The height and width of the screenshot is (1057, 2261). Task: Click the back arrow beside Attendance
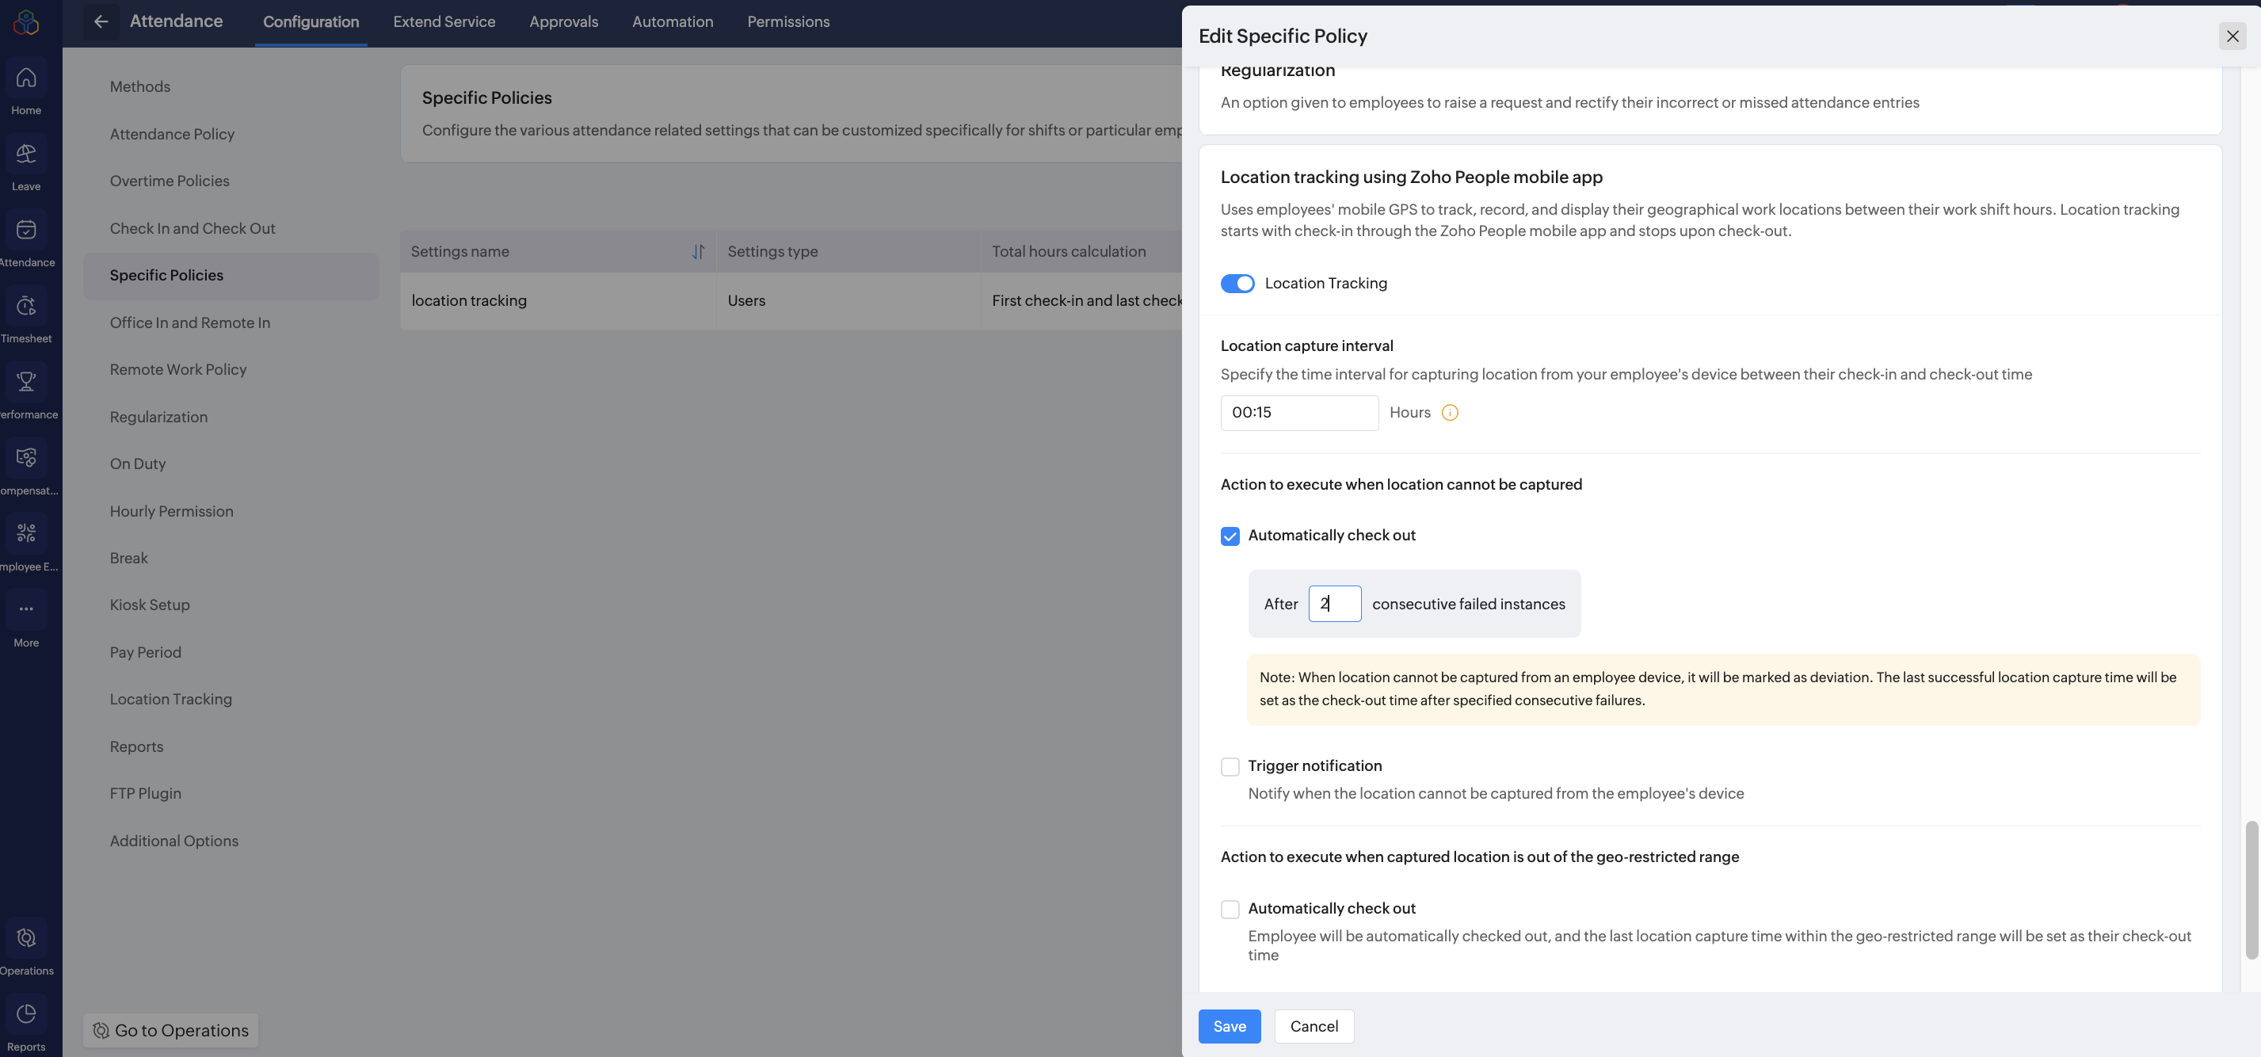101,21
